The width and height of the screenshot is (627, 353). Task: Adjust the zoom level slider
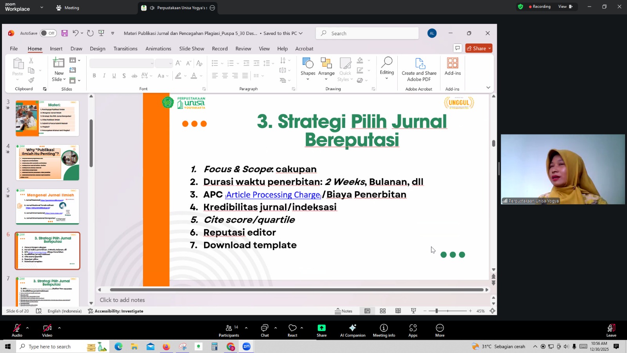pyautogui.click(x=437, y=311)
